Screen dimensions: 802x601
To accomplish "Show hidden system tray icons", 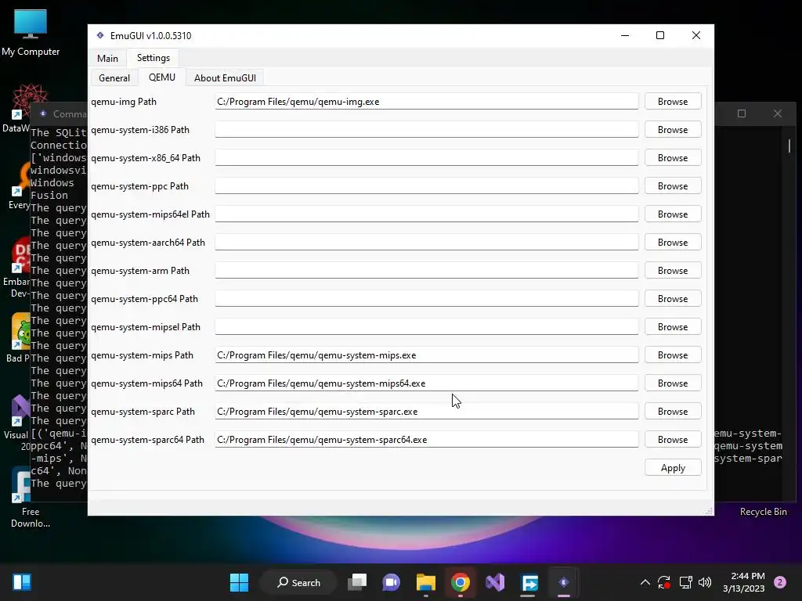I will (645, 582).
